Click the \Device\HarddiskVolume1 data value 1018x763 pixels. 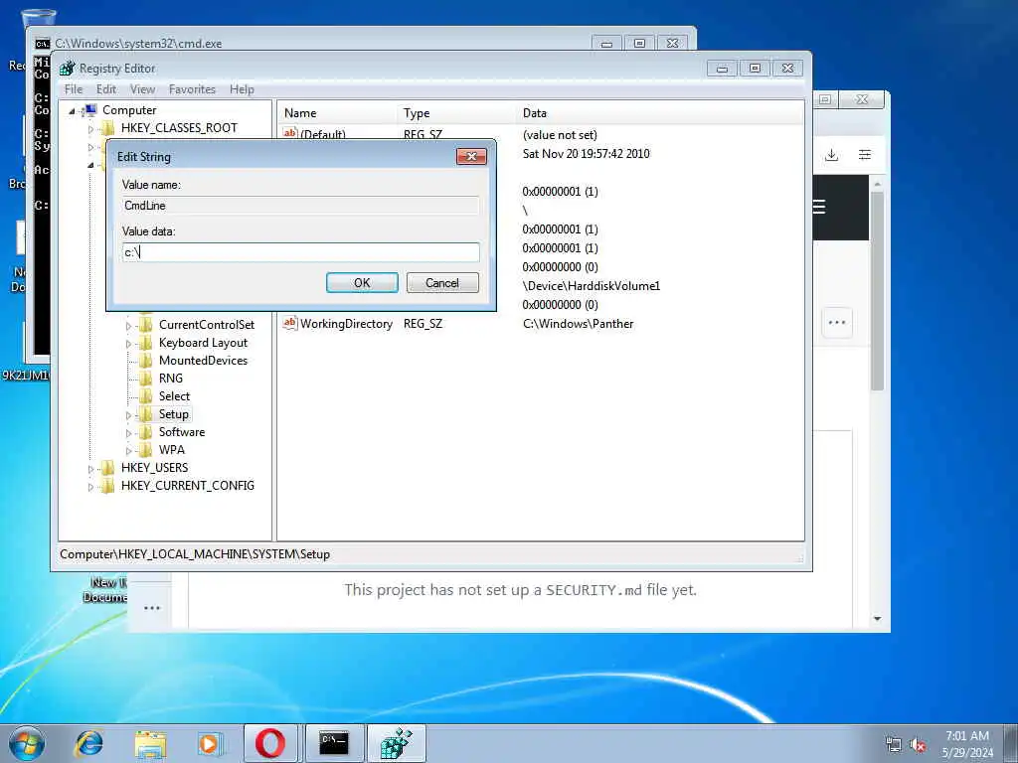click(591, 285)
